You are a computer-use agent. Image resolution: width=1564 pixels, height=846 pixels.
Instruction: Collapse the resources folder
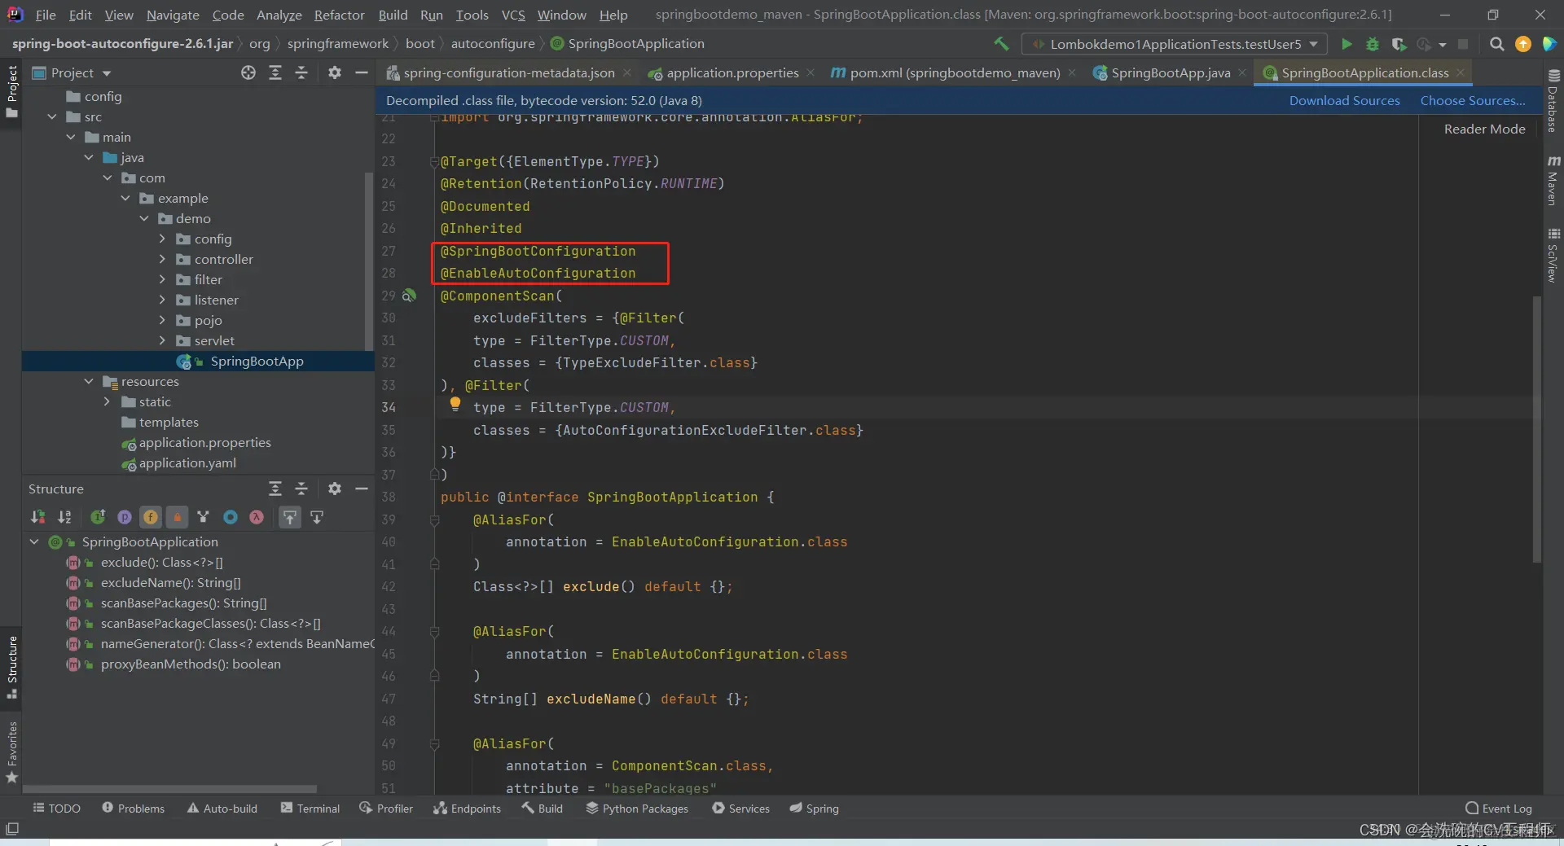pyautogui.click(x=89, y=382)
